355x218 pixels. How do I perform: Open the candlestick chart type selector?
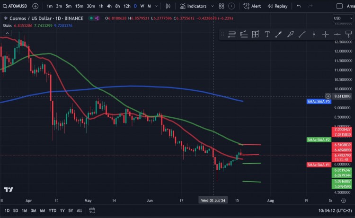[x=168, y=6]
